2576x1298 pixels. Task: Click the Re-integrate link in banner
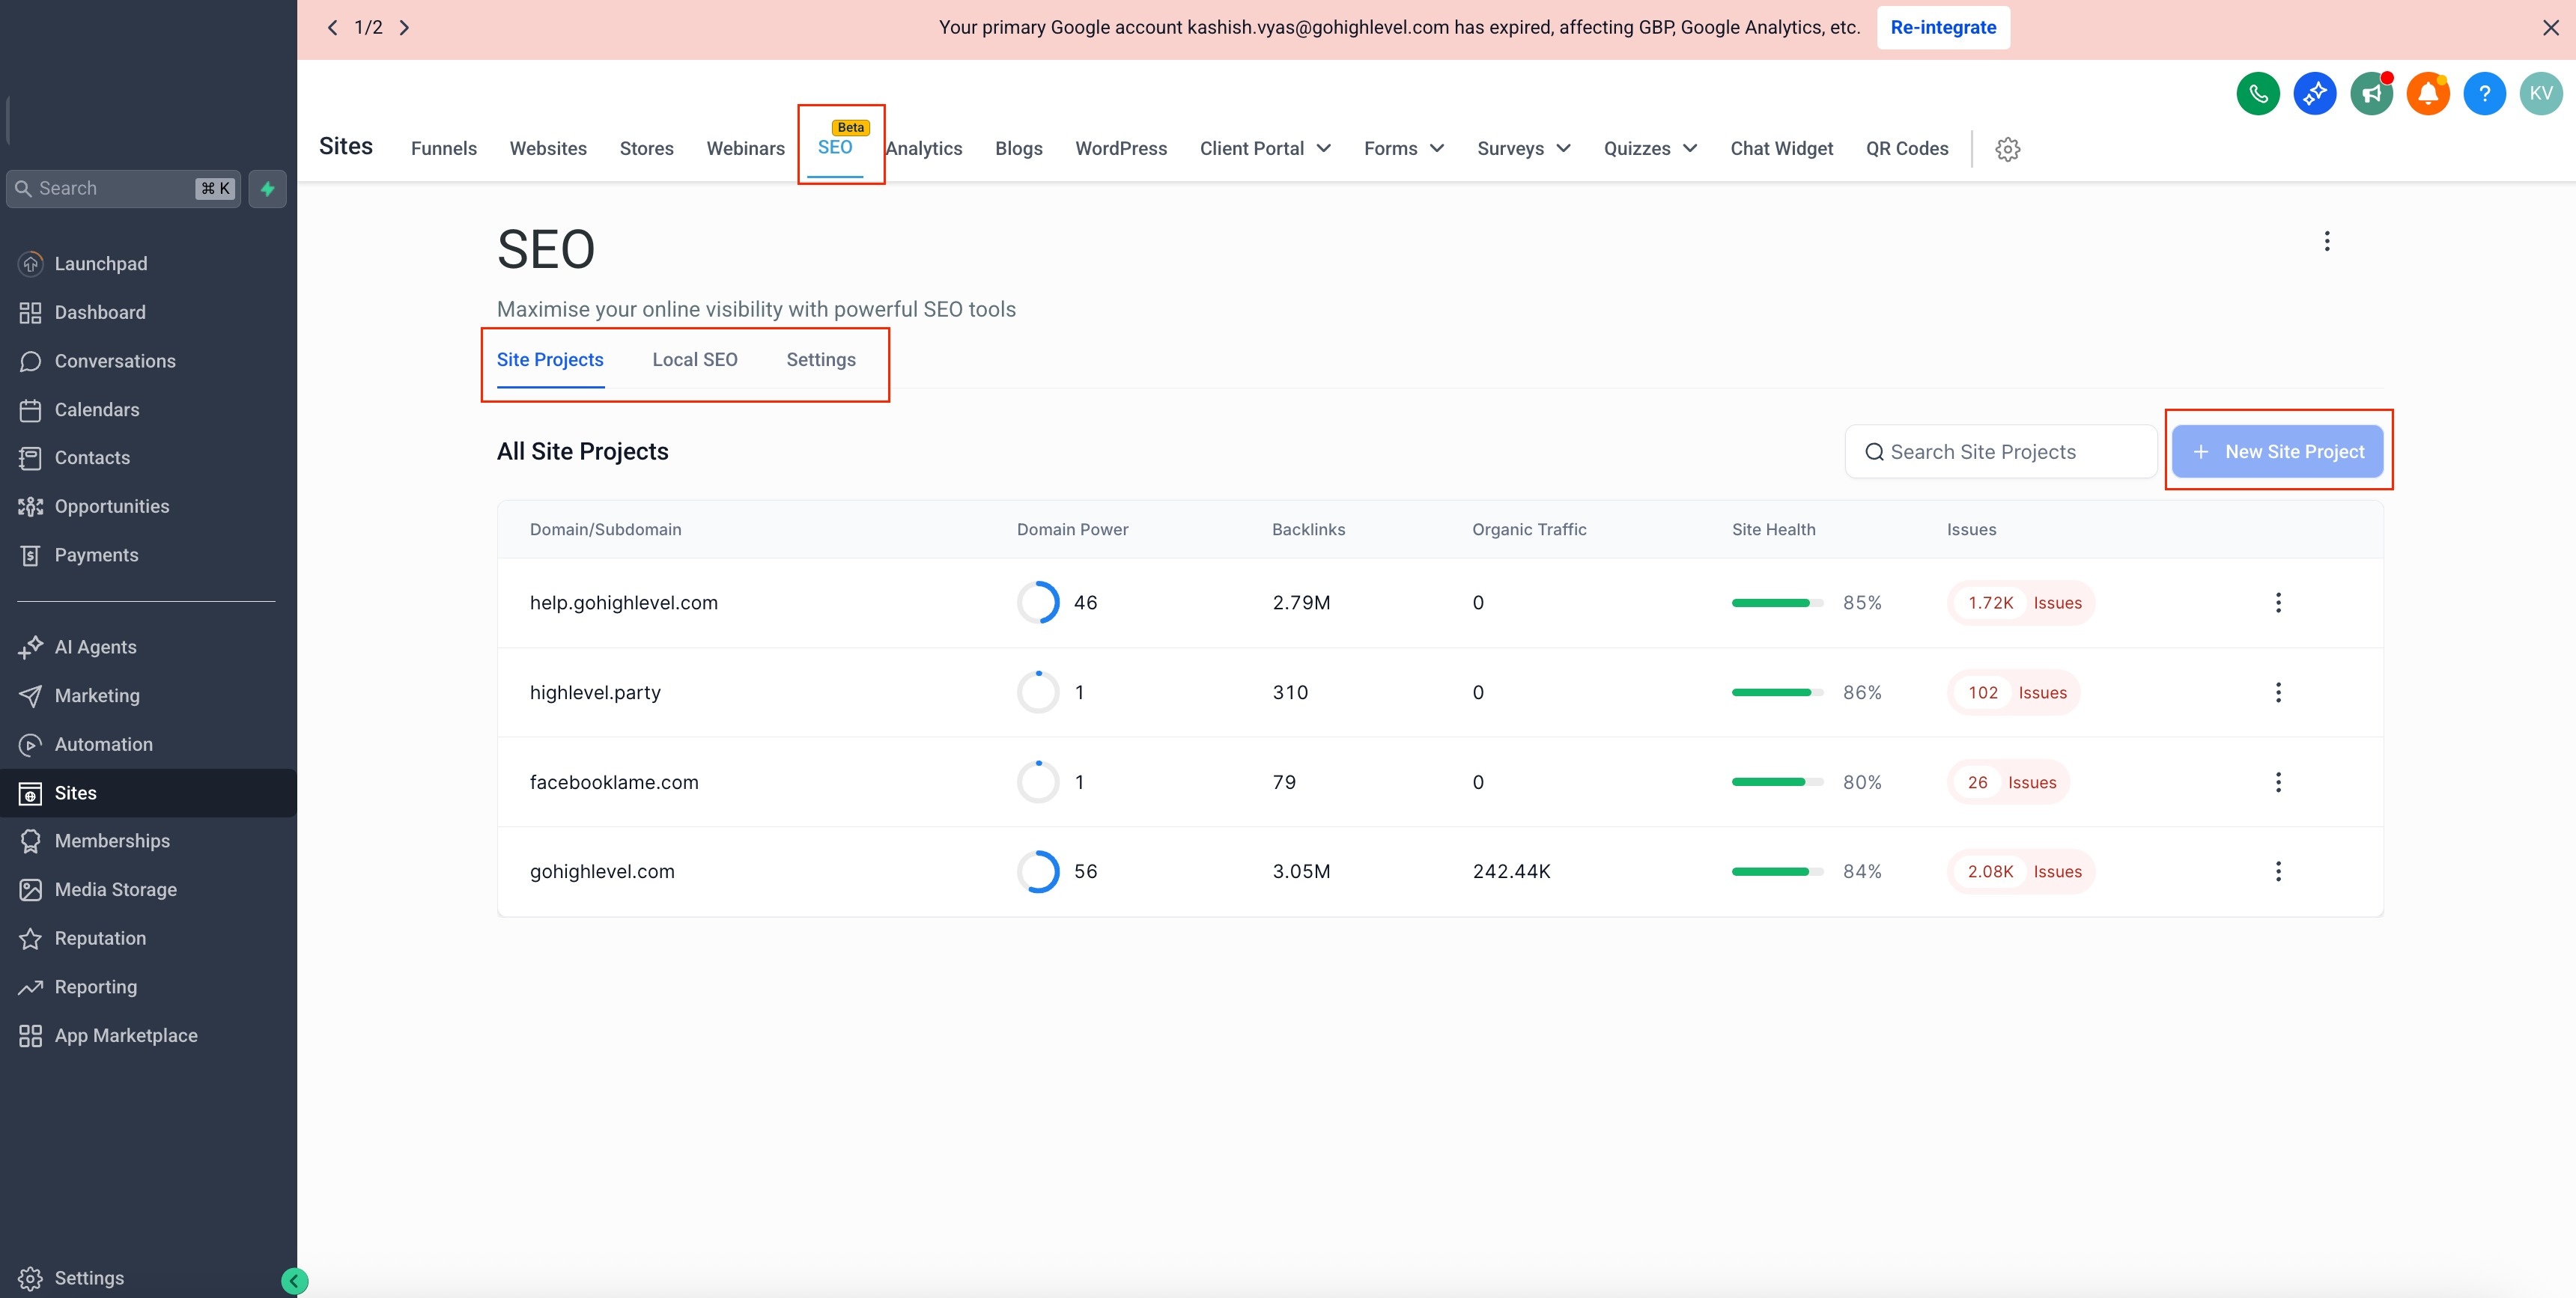1942,28
